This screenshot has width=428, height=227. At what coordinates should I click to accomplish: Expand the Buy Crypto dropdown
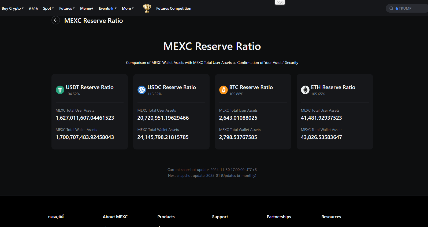click(13, 8)
